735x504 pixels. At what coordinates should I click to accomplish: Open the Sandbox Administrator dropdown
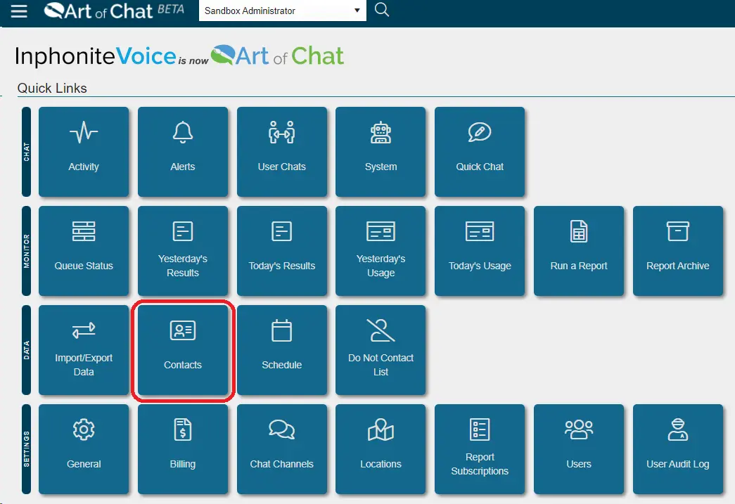pos(282,11)
